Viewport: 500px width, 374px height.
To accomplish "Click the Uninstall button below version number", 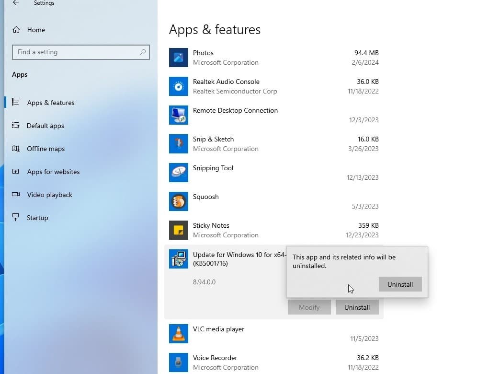I will [357, 307].
